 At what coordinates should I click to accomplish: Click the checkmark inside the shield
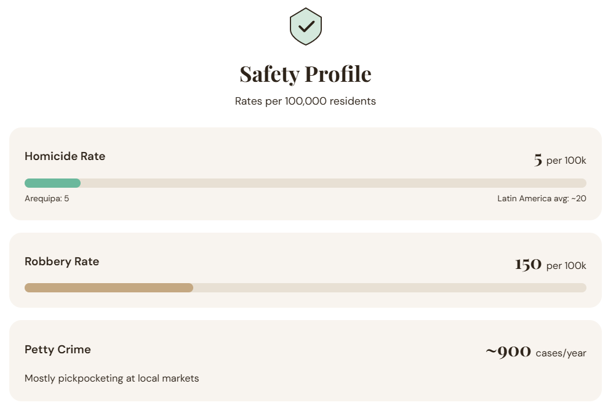click(x=306, y=25)
